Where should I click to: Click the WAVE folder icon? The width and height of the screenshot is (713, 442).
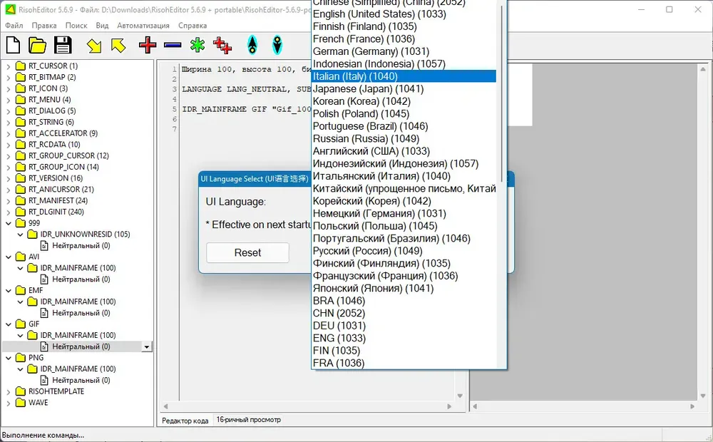[21, 403]
